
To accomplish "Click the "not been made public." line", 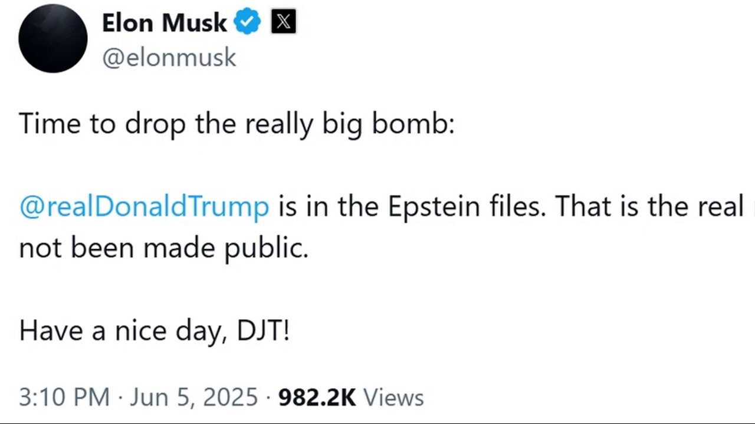I will click(x=163, y=248).
